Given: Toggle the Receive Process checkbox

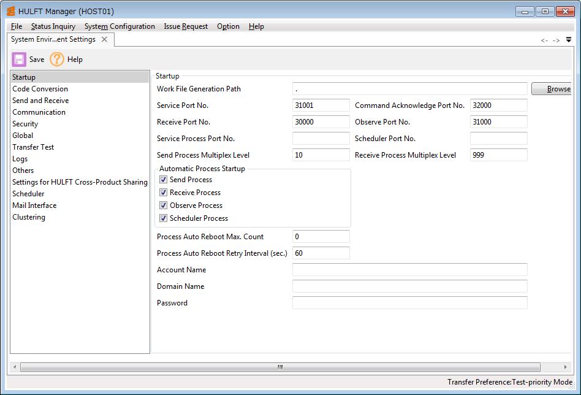Looking at the screenshot, I should pyautogui.click(x=164, y=193).
